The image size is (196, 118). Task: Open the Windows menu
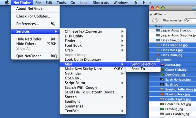click(x=121, y=3)
